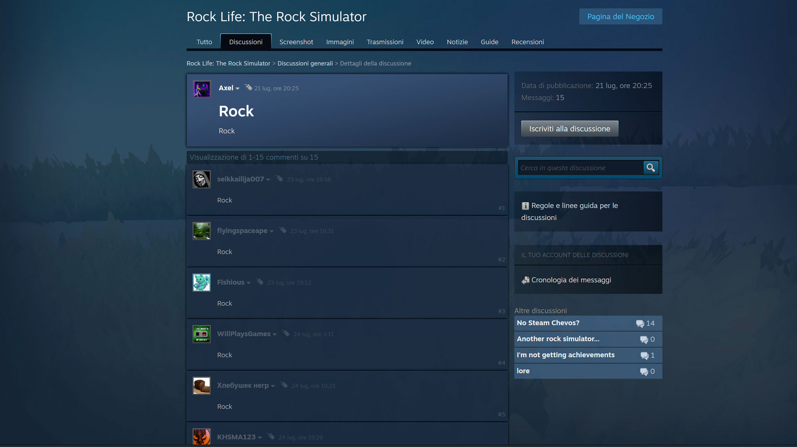The width and height of the screenshot is (797, 447).
Task: Click the award icon beside Axel's post
Action: [x=248, y=87]
